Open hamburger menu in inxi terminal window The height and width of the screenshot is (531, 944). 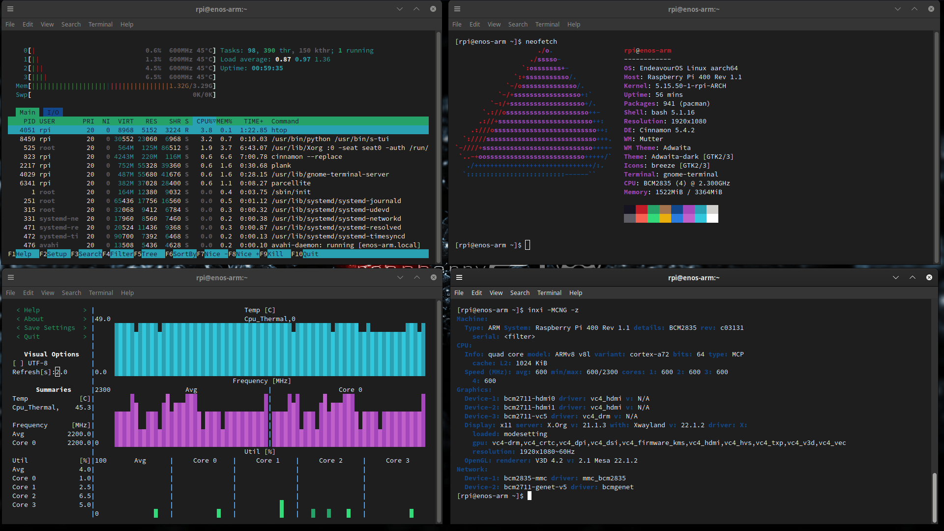[x=459, y=277]
